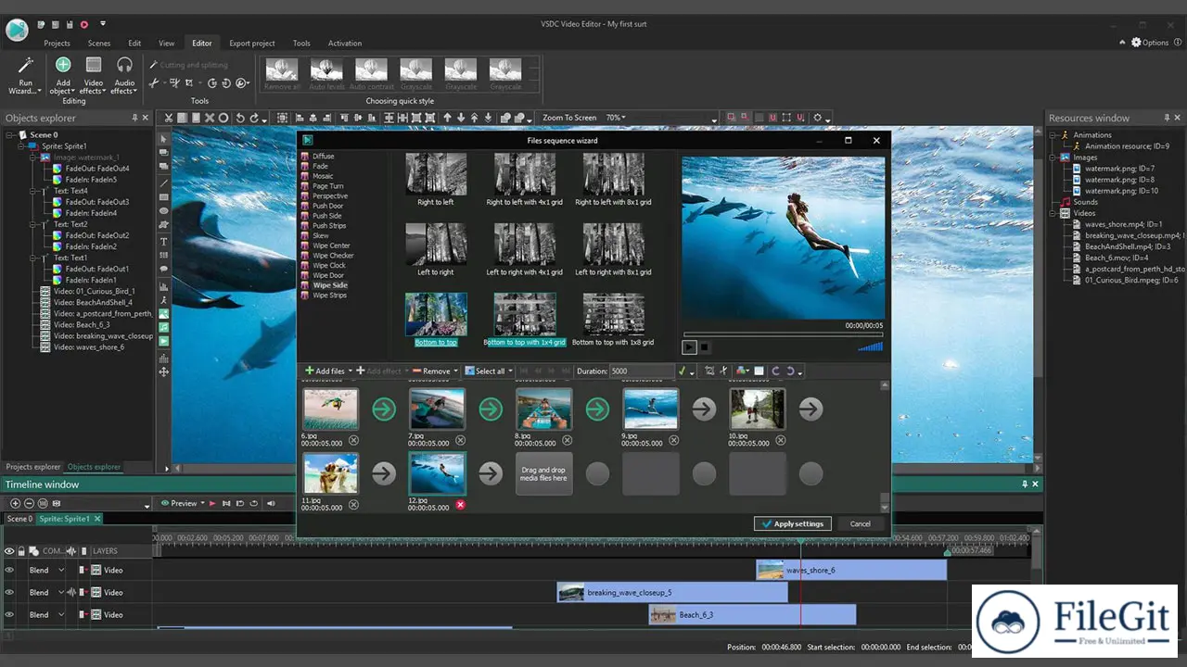The width and height of the screenshot is (1187, 667).
Task: Click the Apply settings button
Action: point(793,523)
